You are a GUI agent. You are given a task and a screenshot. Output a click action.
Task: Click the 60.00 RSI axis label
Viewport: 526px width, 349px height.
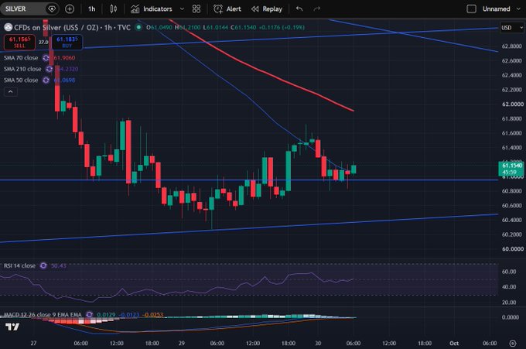[x=509, y=272]
